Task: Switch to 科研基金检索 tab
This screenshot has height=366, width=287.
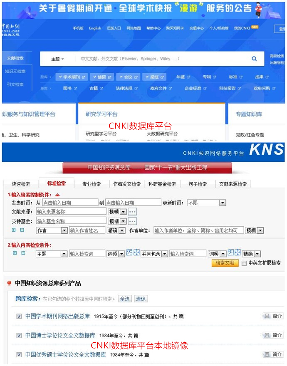Action: coord(162,184)
